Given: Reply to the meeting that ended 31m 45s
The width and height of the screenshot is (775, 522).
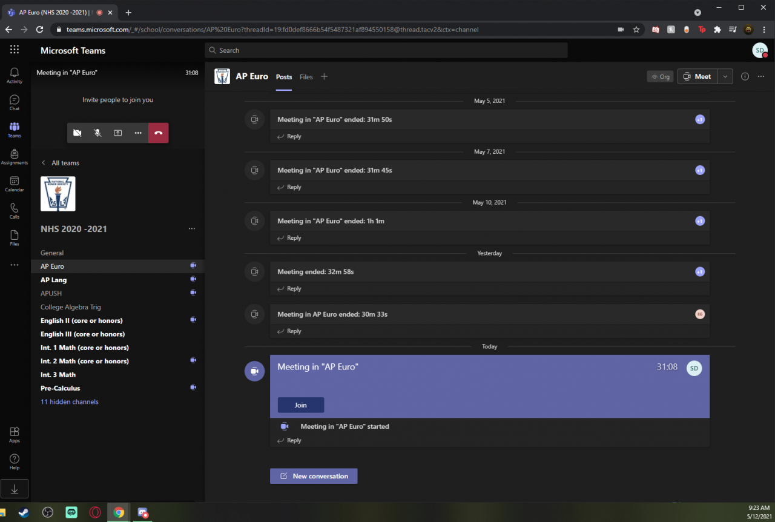Looking at the screenshot, I should coord(289,187).
